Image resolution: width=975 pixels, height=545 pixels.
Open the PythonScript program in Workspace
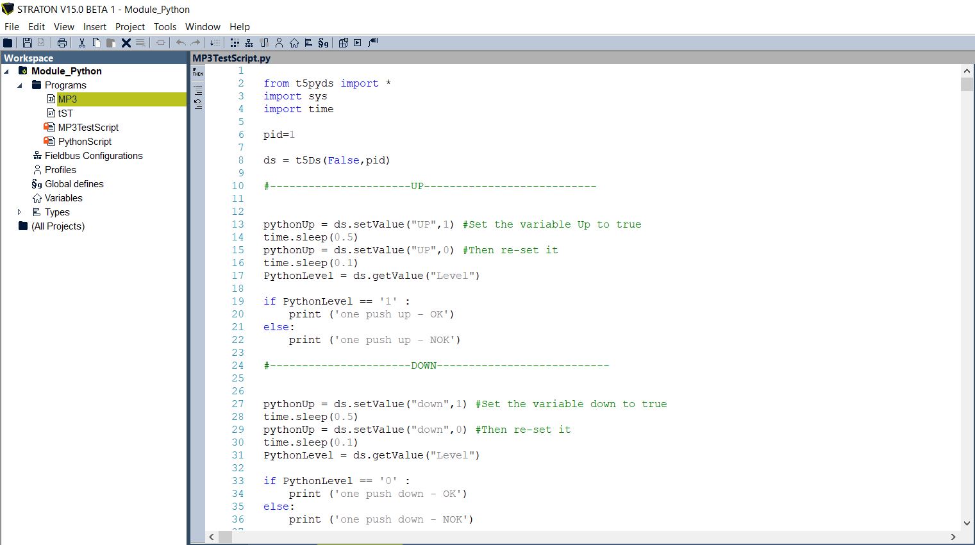[84, 141]
